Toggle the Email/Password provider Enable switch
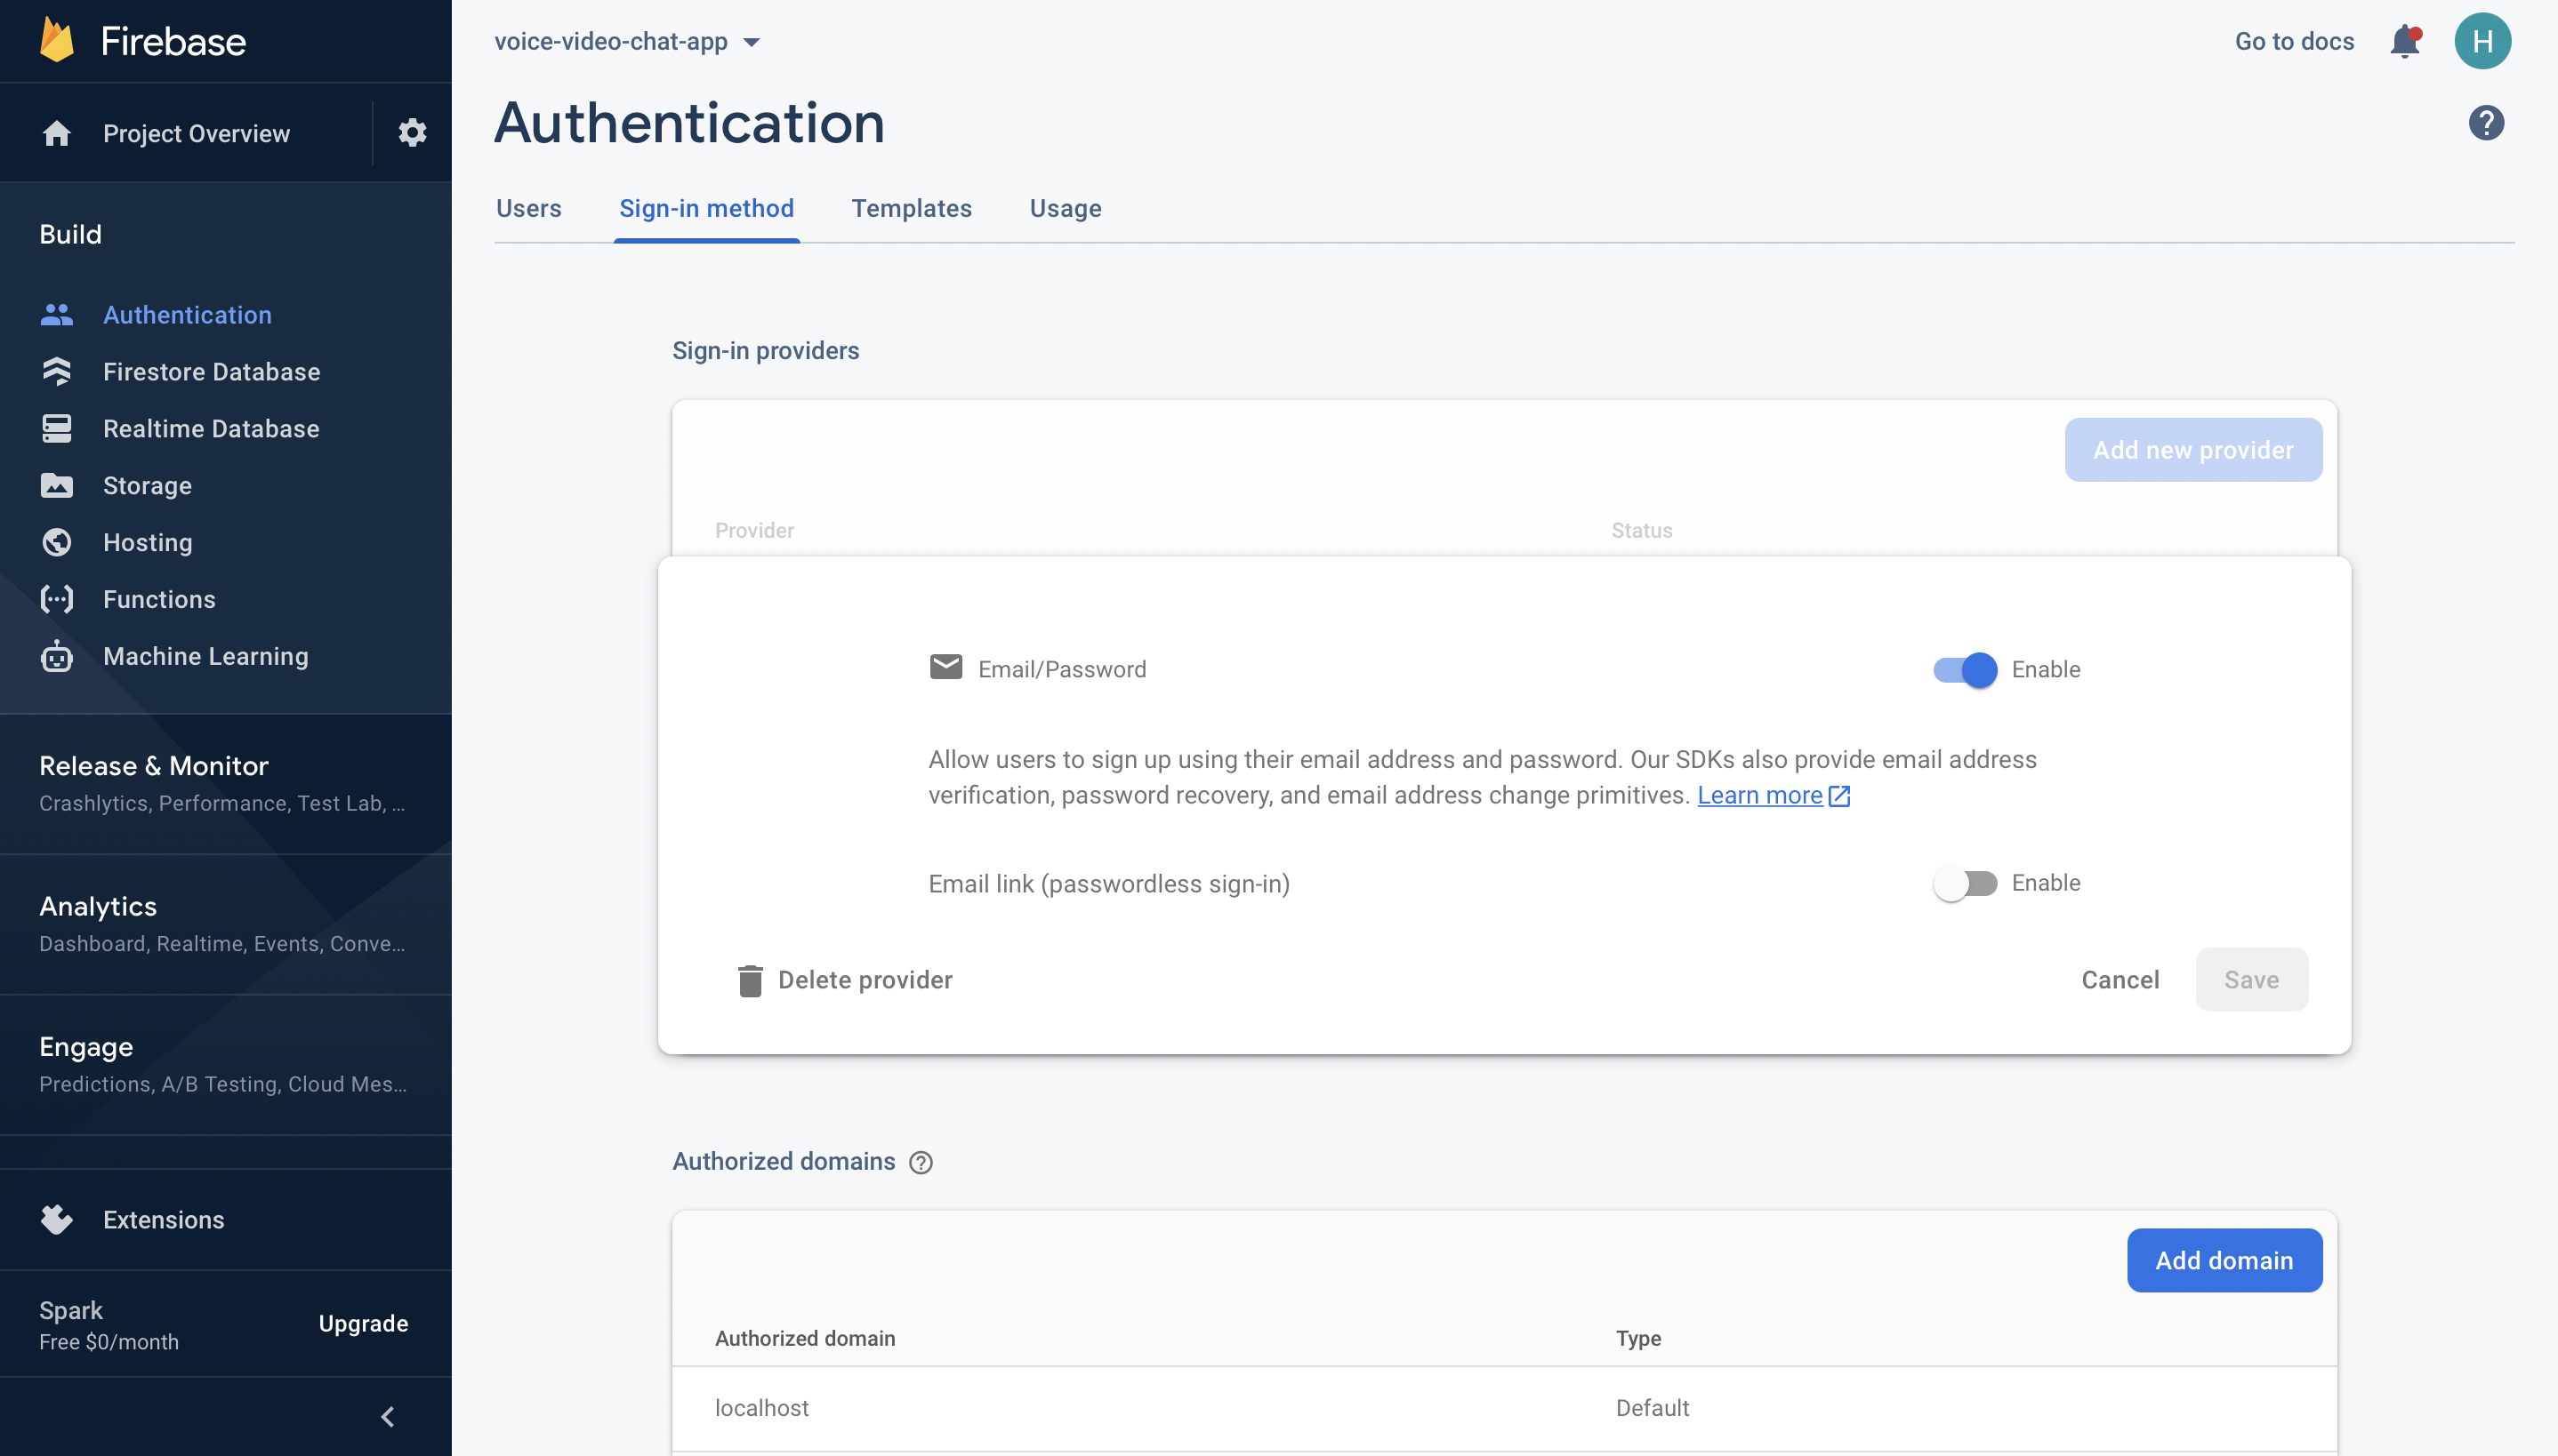This screenshot has width=2558, height=1456. 1964,668
